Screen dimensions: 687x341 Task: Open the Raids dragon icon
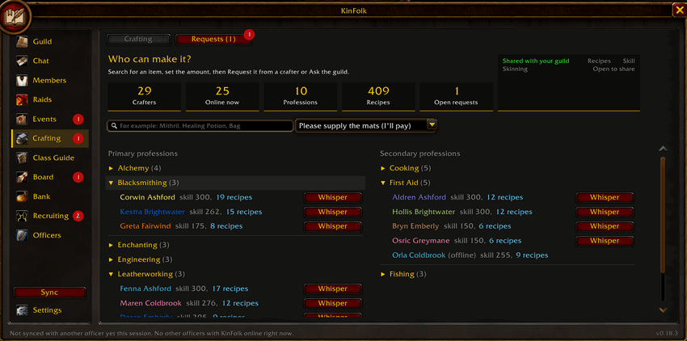click(x=23, y=99)
